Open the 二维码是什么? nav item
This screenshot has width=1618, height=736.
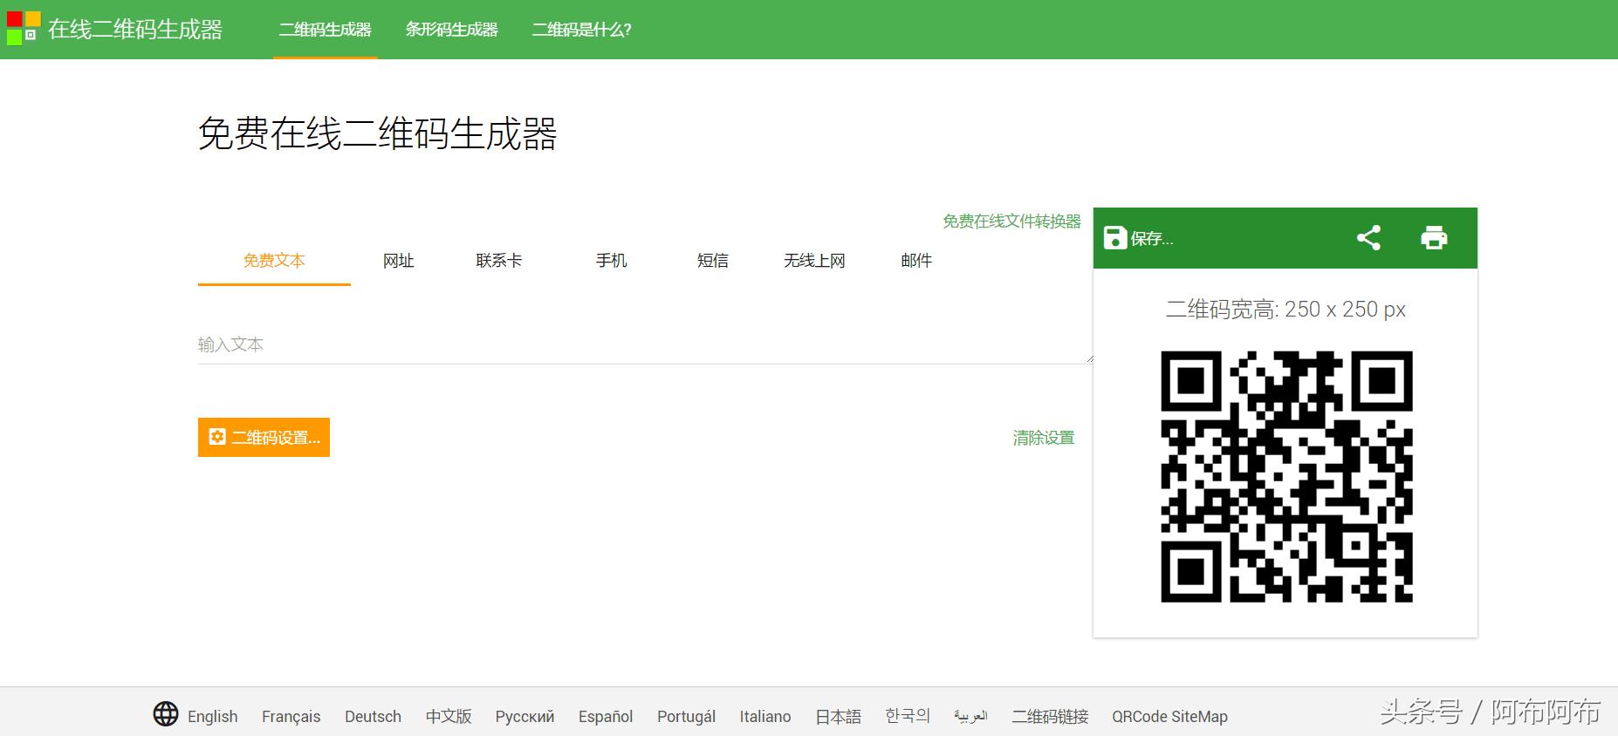(x=581, y=30)
